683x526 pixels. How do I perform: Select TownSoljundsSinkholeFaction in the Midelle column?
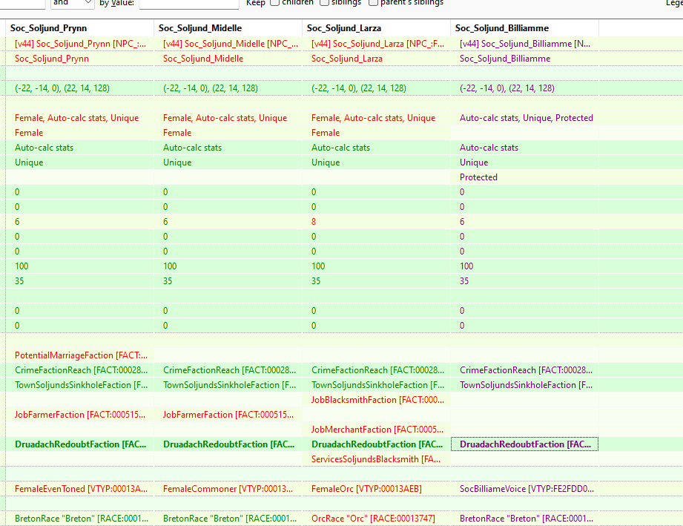coord(228,385)
